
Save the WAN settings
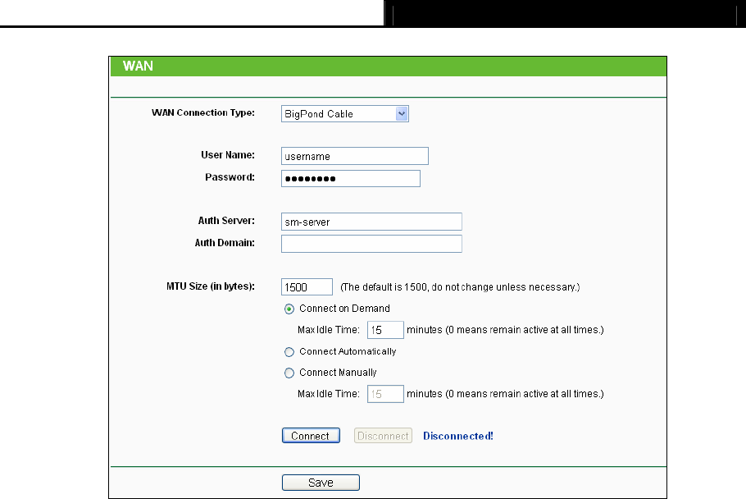[321, 483]
